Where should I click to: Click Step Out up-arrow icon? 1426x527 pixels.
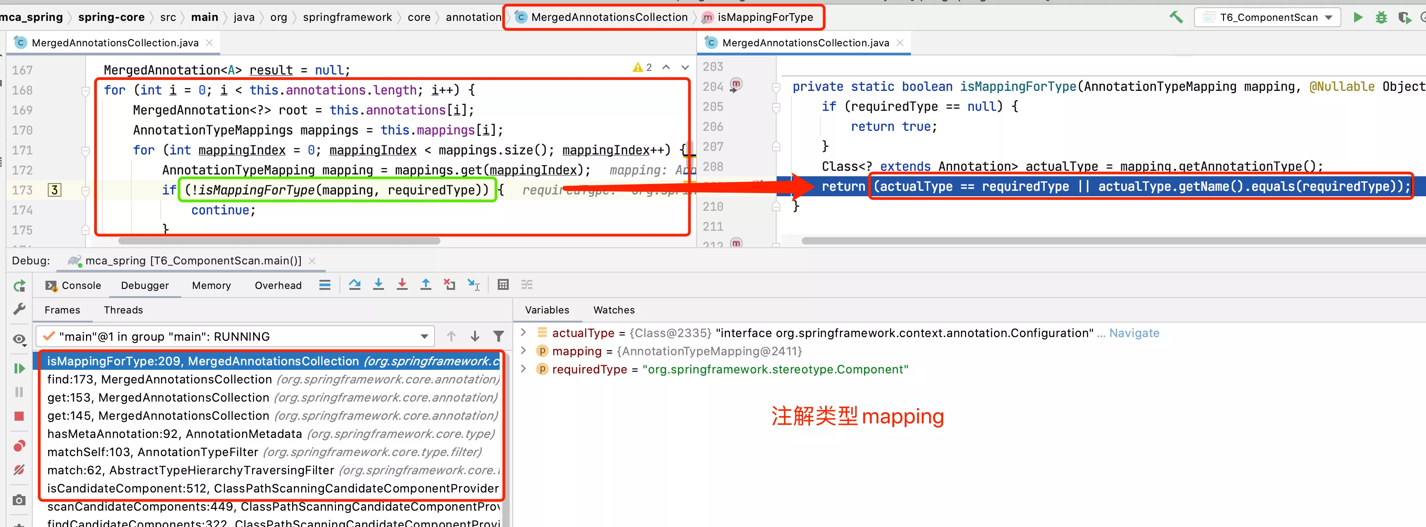pos(426,285)
